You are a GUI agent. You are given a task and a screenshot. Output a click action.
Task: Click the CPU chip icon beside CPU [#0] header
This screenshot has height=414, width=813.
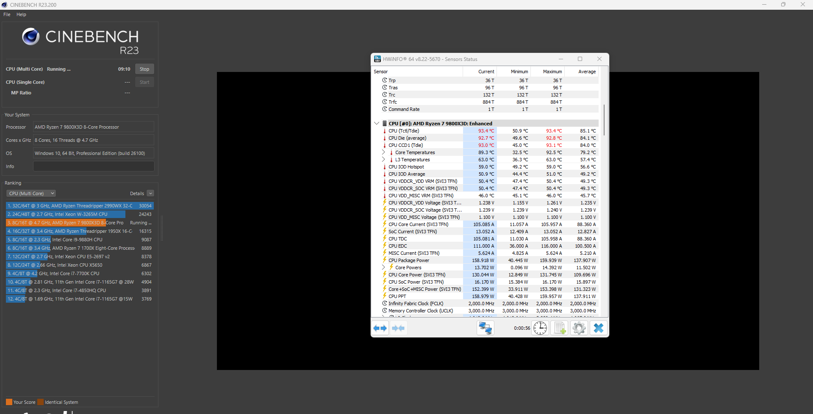click(x=385, y=124)
